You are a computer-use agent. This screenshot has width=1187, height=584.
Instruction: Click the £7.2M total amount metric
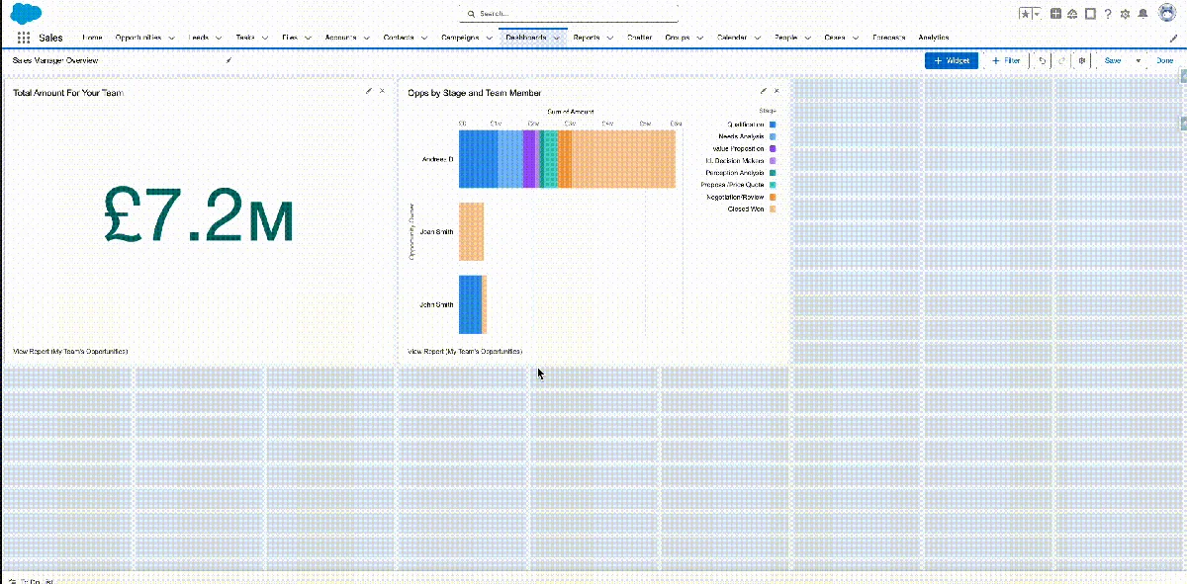(x=199, y=212)
